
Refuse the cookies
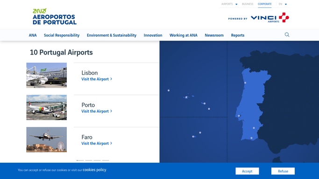(283, 171)
